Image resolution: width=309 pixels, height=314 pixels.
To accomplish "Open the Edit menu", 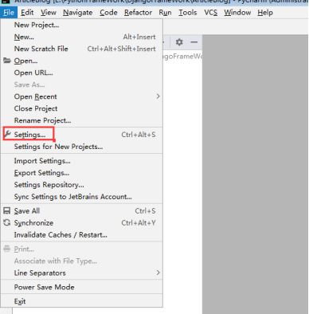I will click(x=27, y=13).
